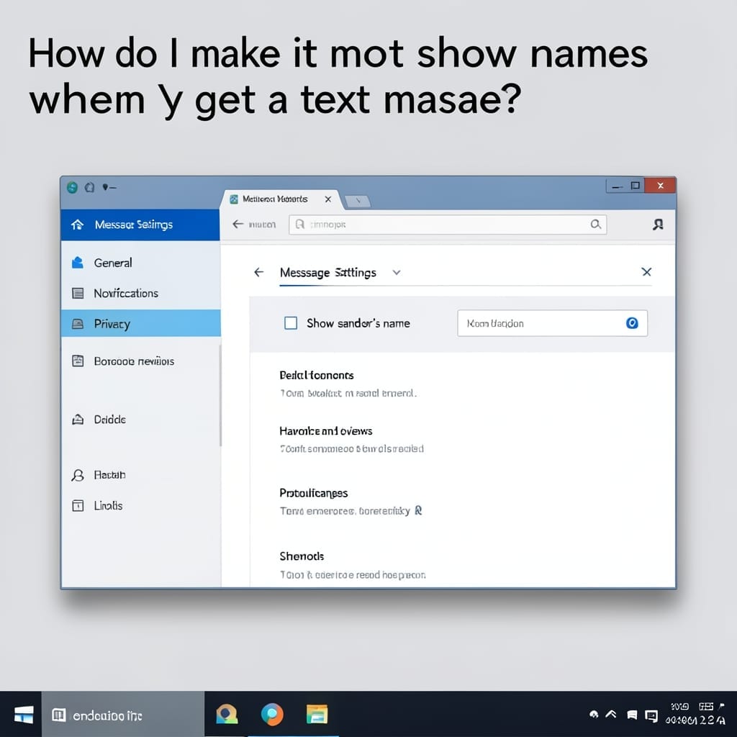
Task: Close the Message Settings panel with blue X
Action: coord(646,271)
